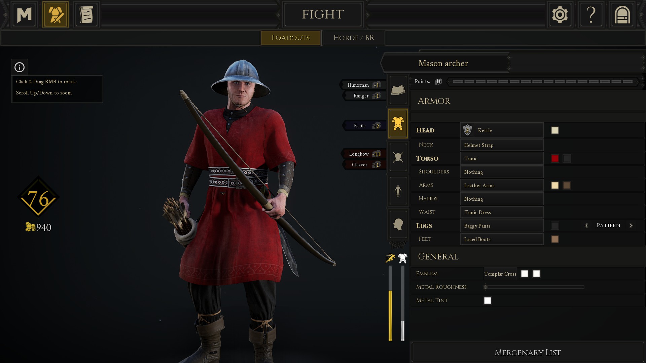Select the weapons crossed-shield icon

[398, 157]
